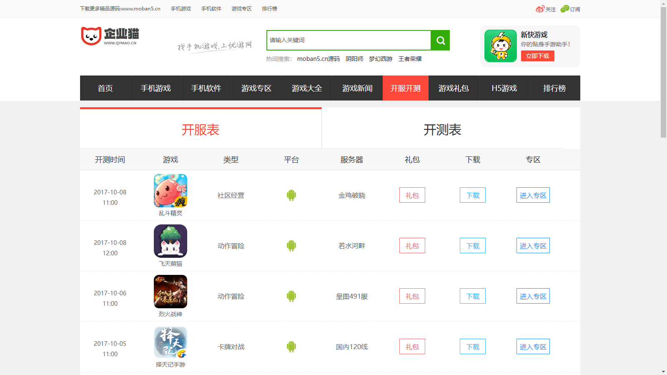Get the 礼包 for 择天记手游

(x=412, y=347)
